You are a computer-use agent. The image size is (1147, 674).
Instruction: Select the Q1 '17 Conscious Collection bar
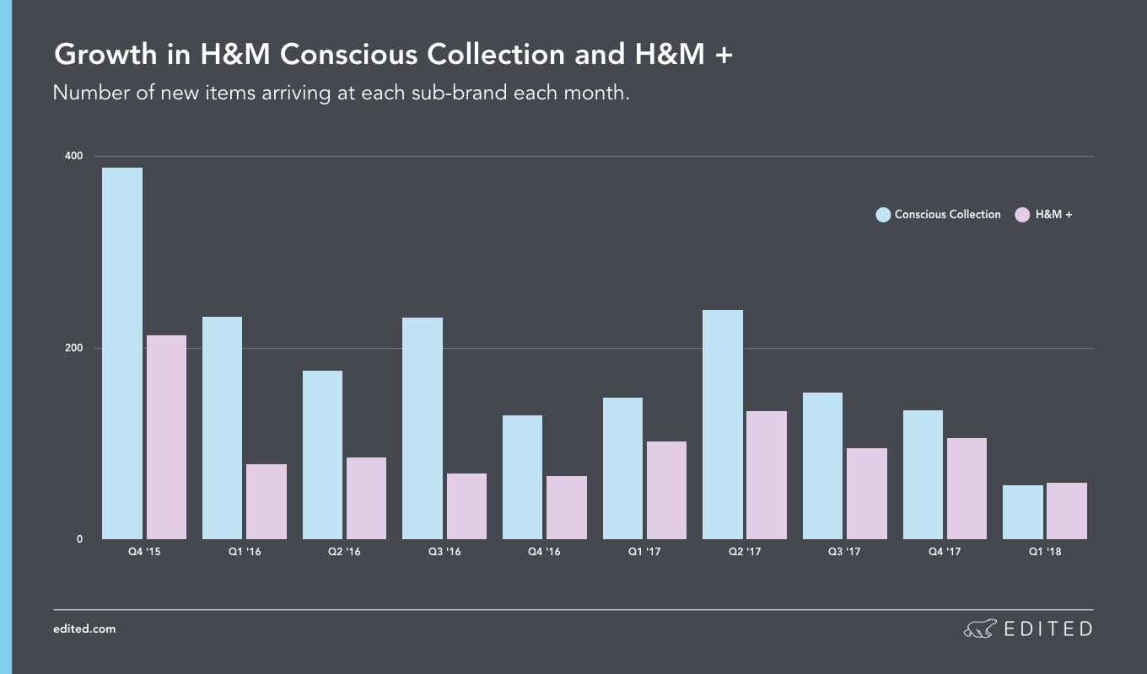(x=622, y=468)
